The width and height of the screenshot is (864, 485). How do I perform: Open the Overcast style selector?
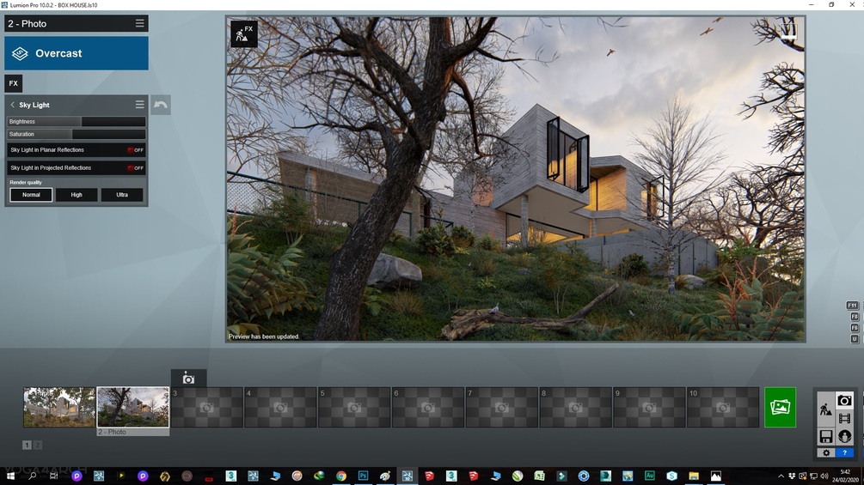tap(76, 53)
